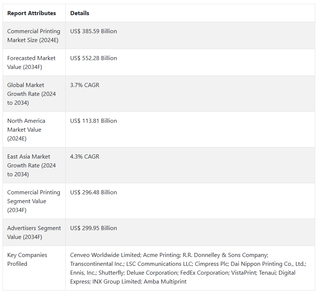Click the Amba Multiprint company name
The image size is (320, 292).
tap(165, 282)
